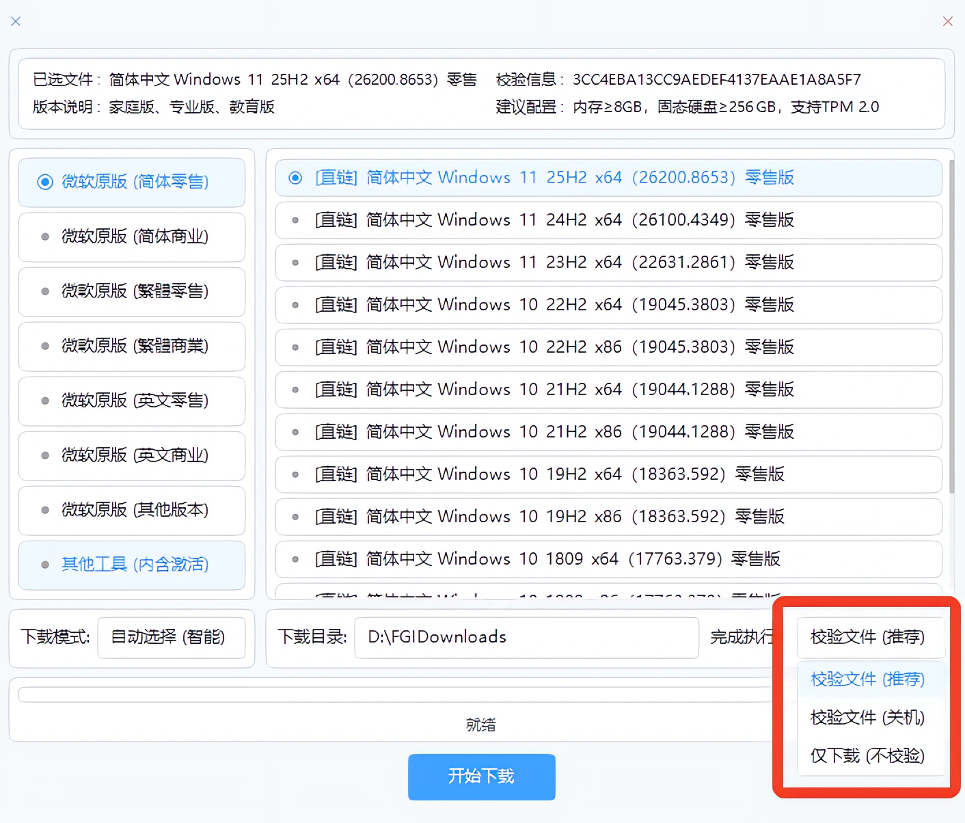Choose Windows 11 23H2 x64 (22631.2861) 零售版

[608, 262]
